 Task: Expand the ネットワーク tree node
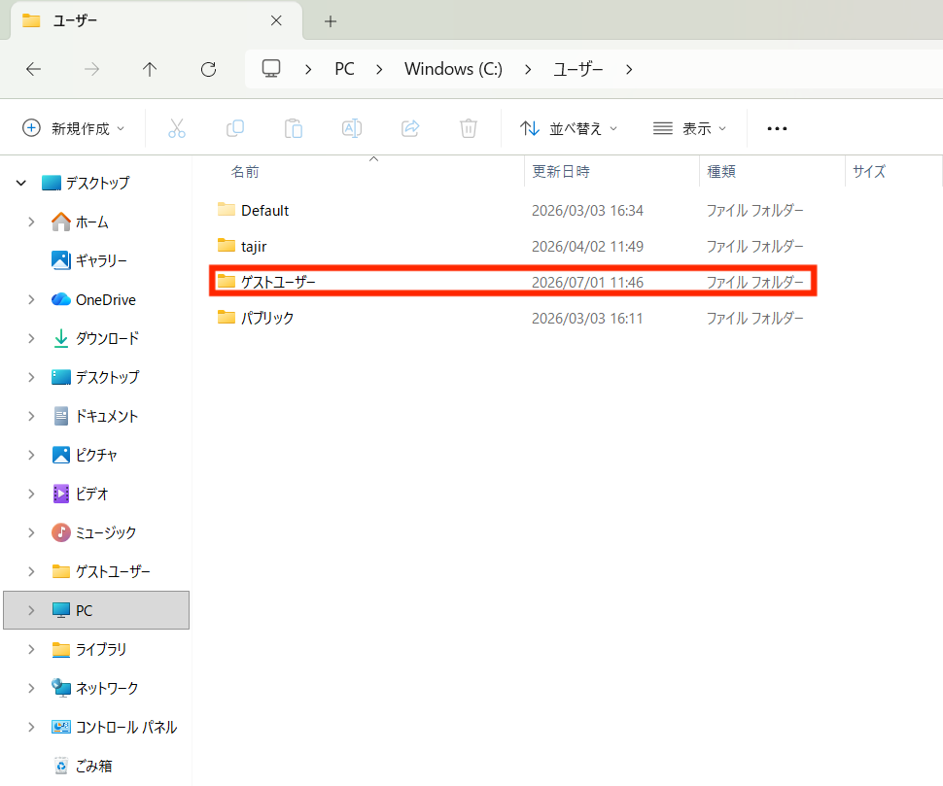31,688
